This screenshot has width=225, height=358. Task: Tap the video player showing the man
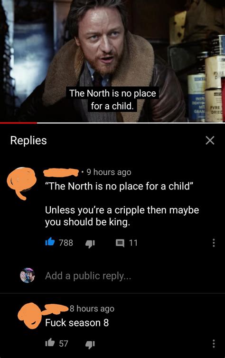pos(112,61)
